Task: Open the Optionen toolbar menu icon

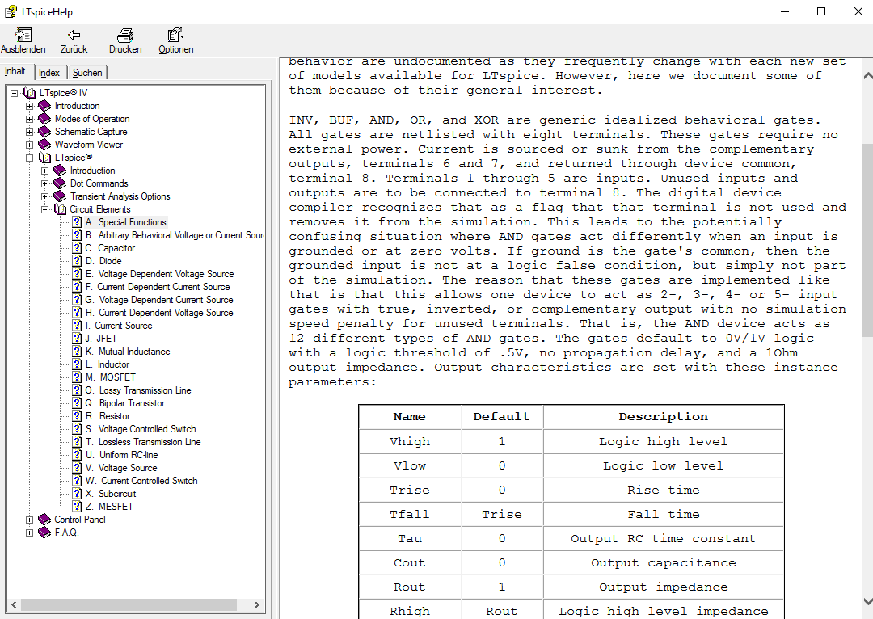Action: (175, 35)
